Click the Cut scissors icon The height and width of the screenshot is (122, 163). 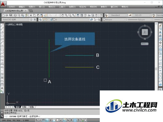click(x=31, y=15)
